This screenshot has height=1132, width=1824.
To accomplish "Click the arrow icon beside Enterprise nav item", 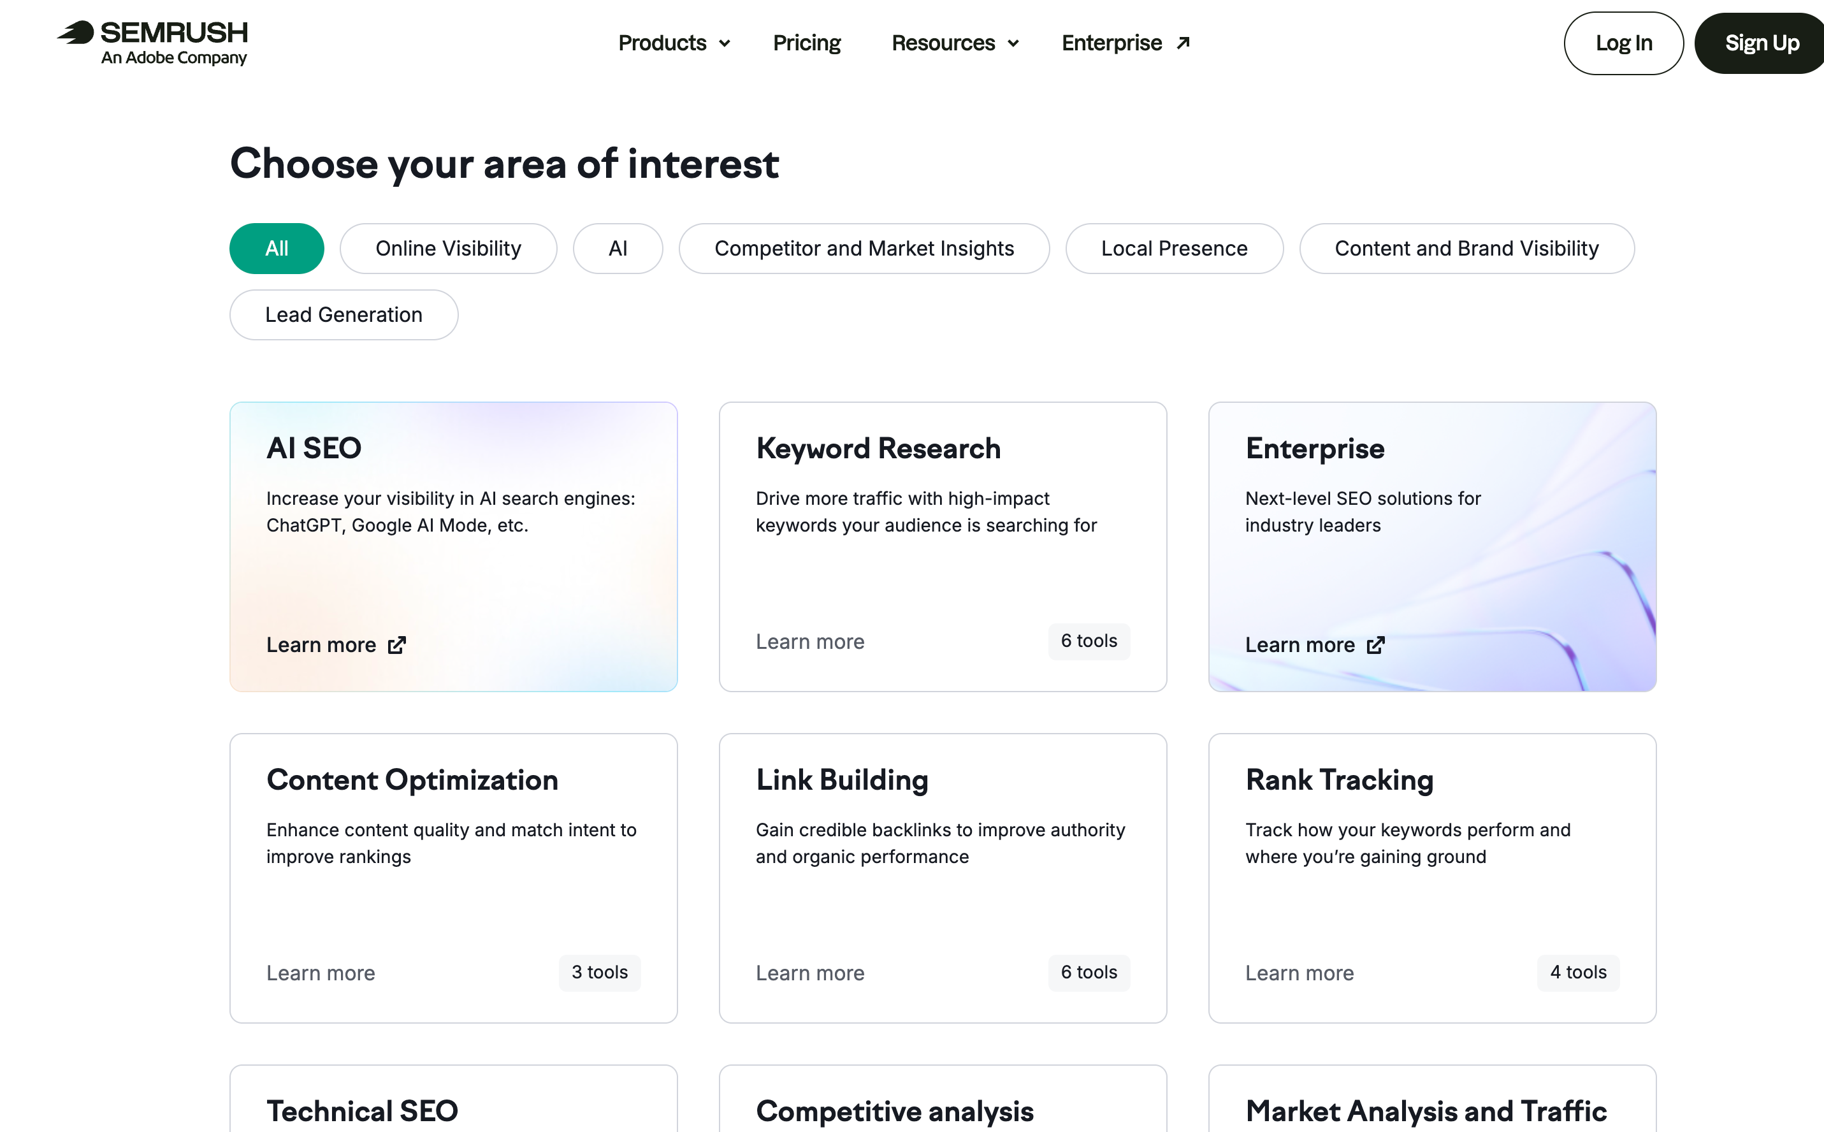I will [1183, 43].
